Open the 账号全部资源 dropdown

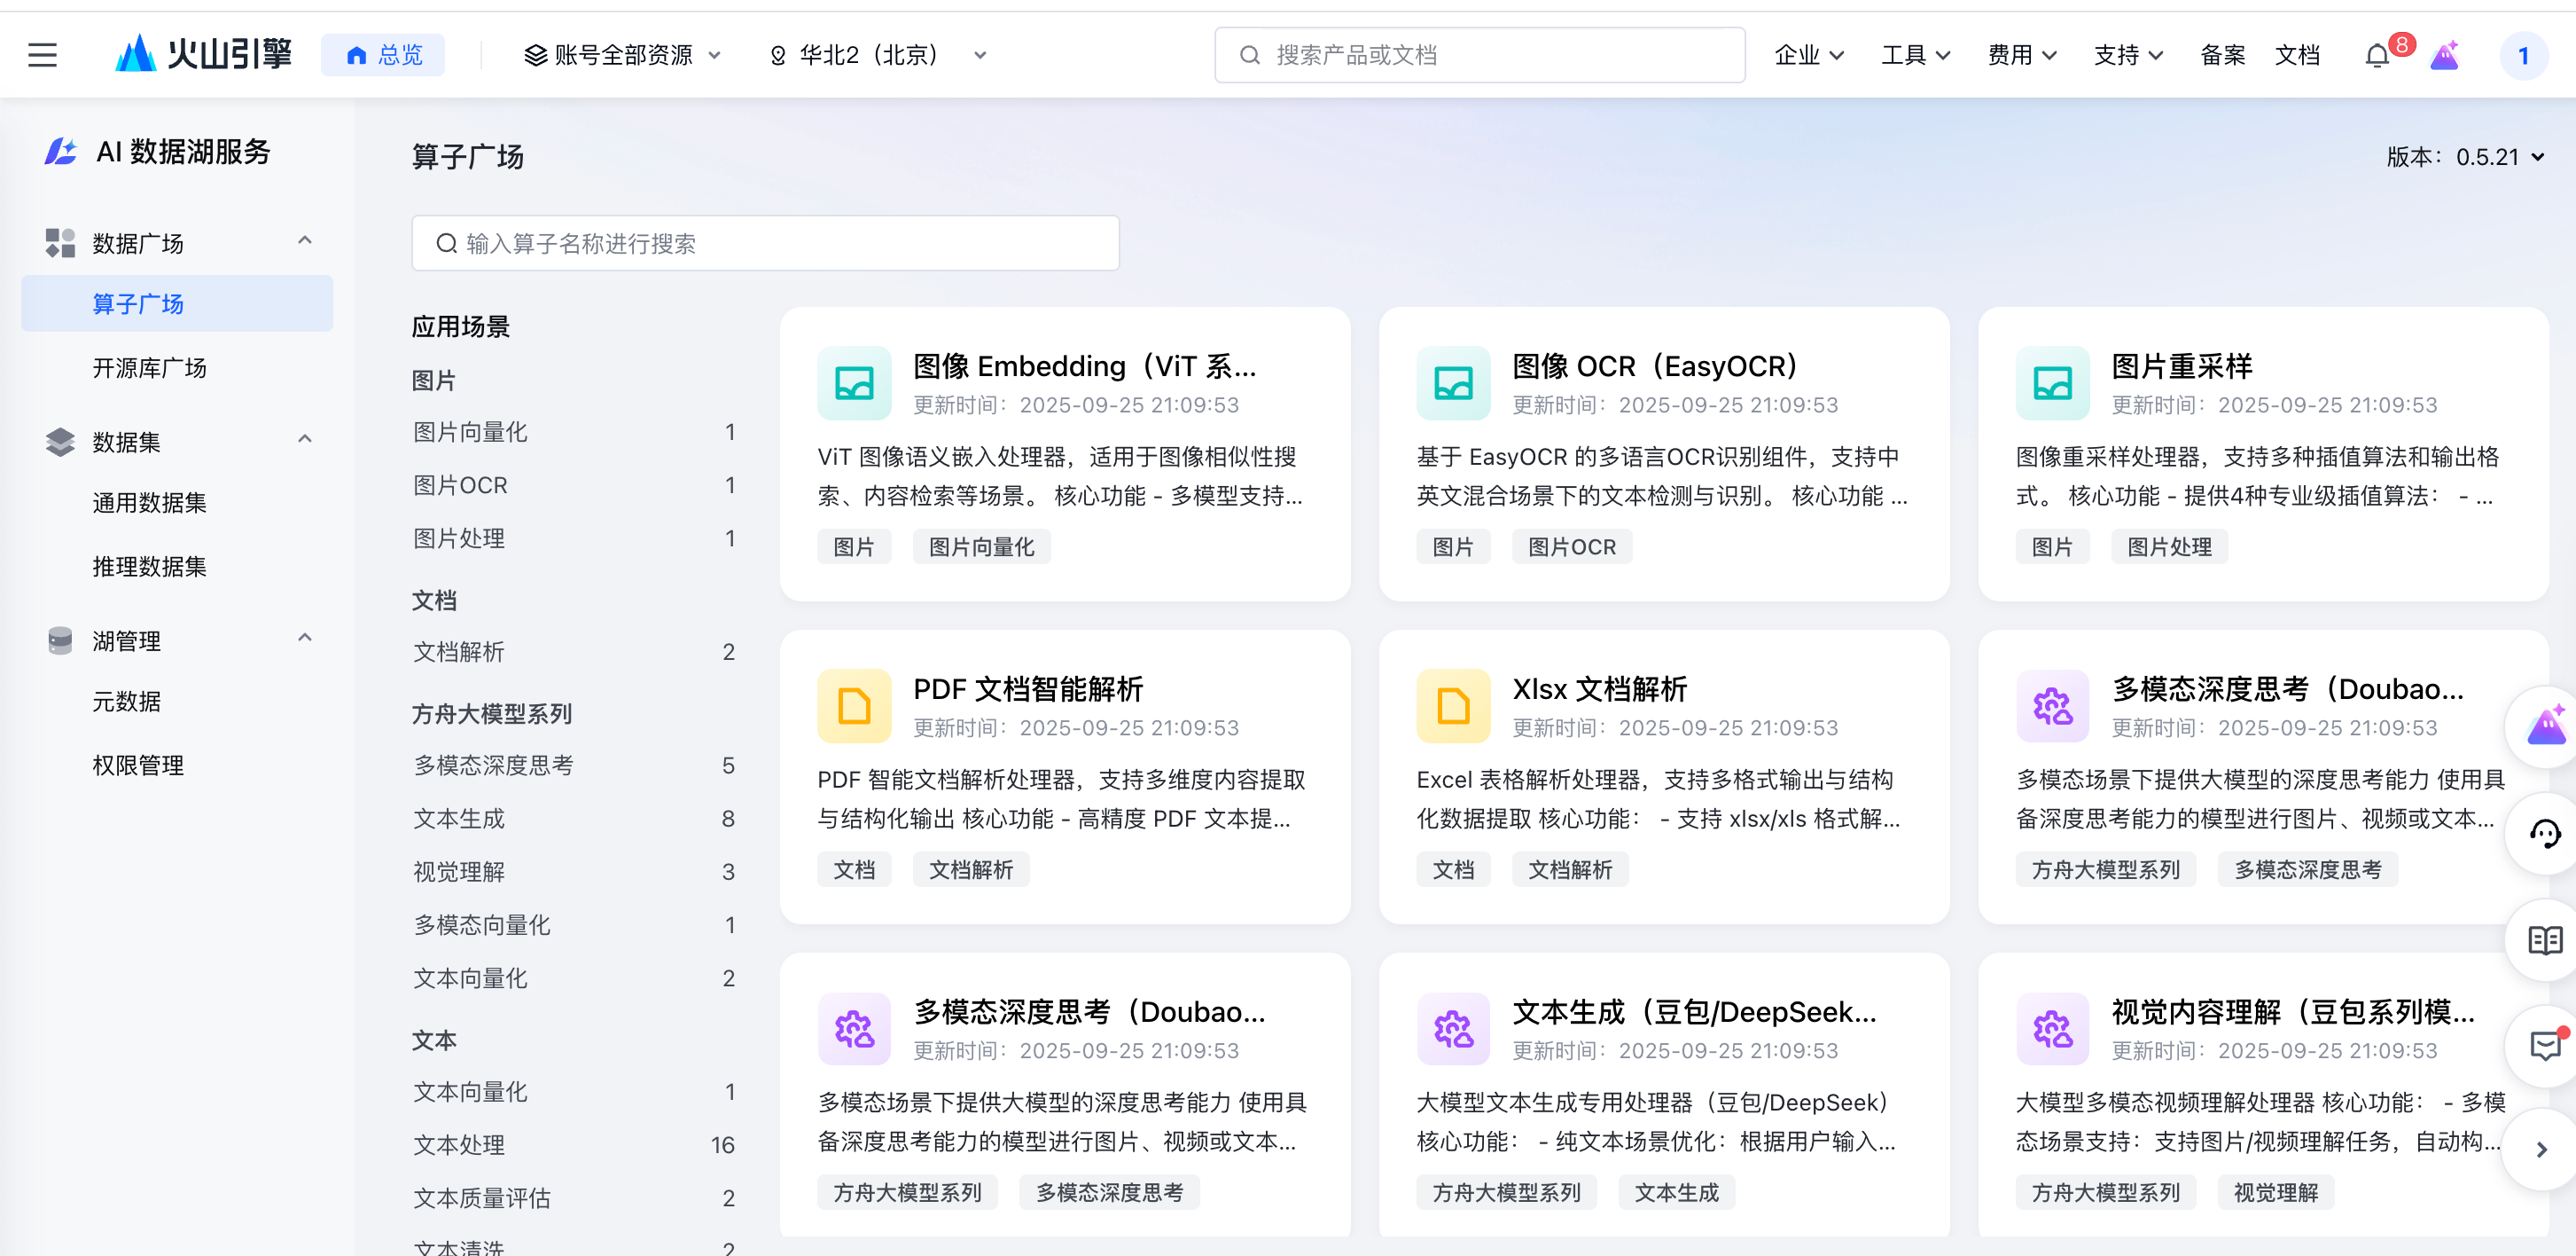622,55
